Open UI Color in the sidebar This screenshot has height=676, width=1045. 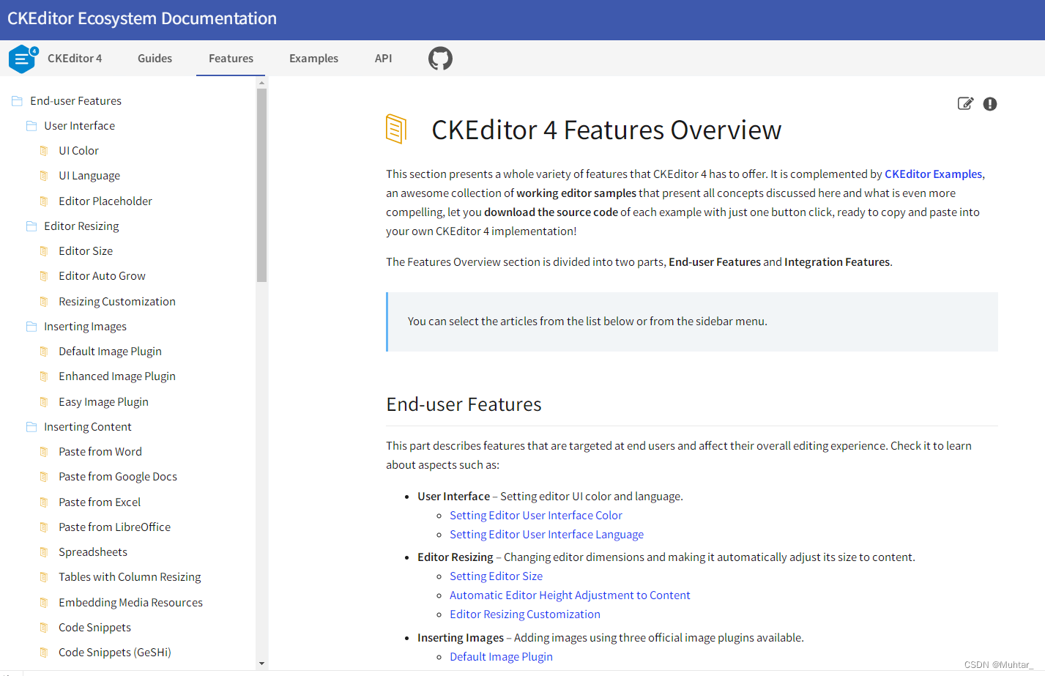78,151
